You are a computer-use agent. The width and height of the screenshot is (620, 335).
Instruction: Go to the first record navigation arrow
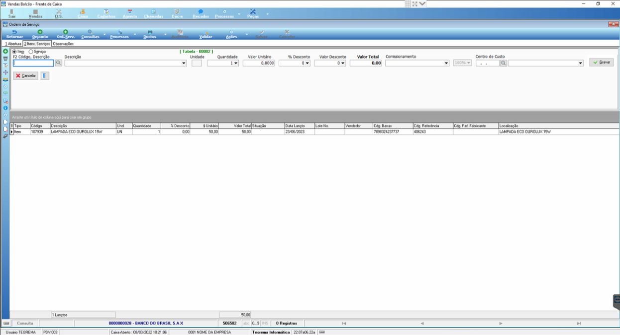[x=344, y=323]
